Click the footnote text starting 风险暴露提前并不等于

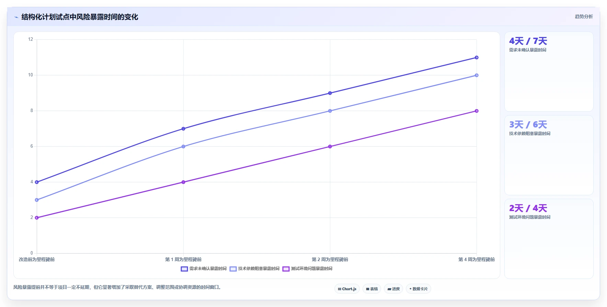(118, 287)
